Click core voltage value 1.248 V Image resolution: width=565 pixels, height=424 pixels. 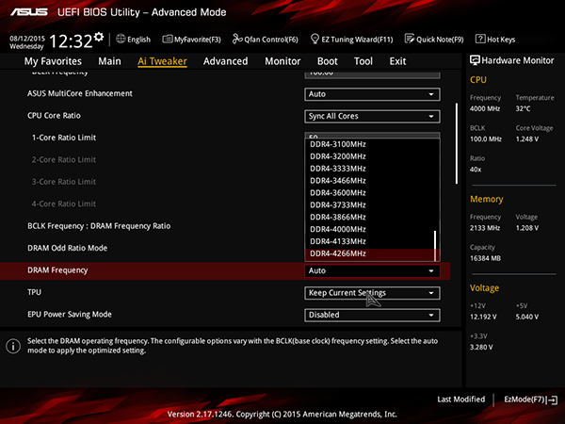[526, 139]
